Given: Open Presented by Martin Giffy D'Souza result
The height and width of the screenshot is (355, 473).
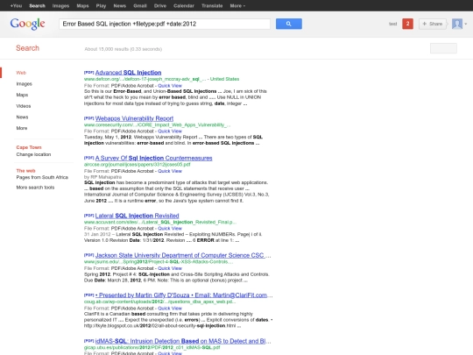Looking at the screenshot, I should pos(184,295).
